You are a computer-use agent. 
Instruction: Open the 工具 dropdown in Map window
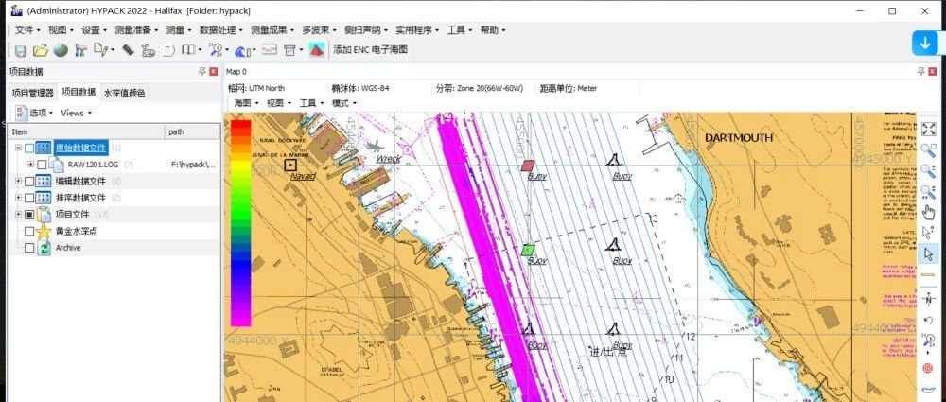tap(310, 103)
